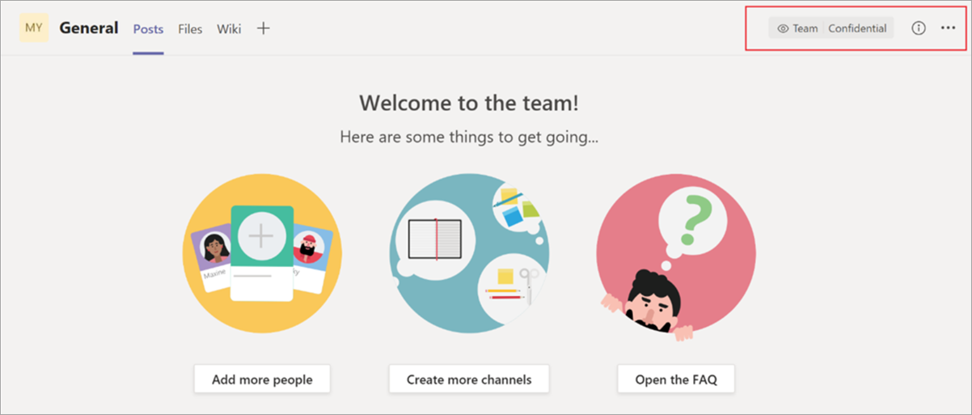Screen dimensions: 972x415
Task: Click the MY team avatar icon
Action: 34,28
